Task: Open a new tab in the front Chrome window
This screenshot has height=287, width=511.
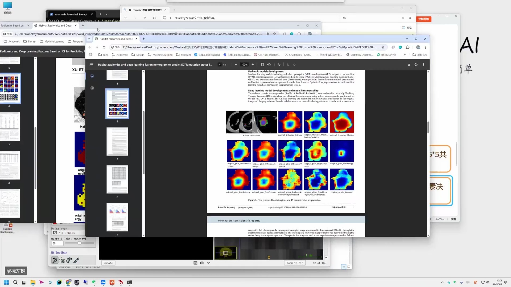Action: point(143,39)
